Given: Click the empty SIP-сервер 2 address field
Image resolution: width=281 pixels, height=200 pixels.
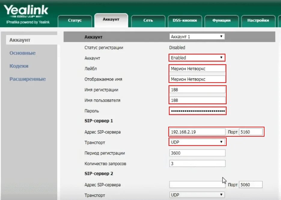Looking at the screenshot, I should [197, 185].
